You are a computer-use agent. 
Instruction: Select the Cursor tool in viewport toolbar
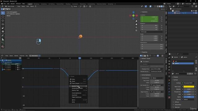coord(3,17)
